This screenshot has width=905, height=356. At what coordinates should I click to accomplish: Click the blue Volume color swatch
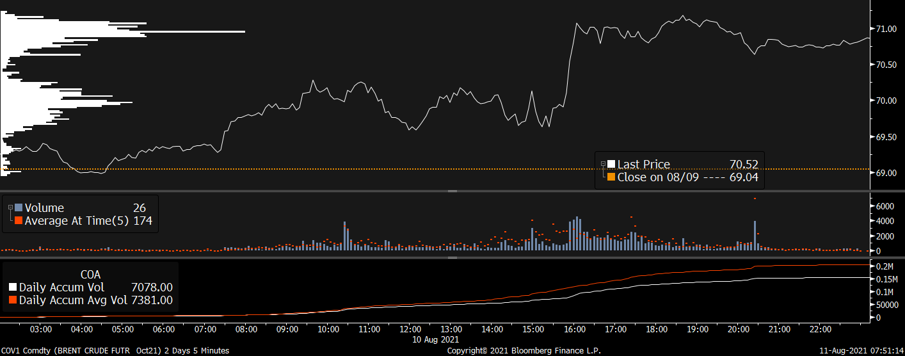pos(19,207)
